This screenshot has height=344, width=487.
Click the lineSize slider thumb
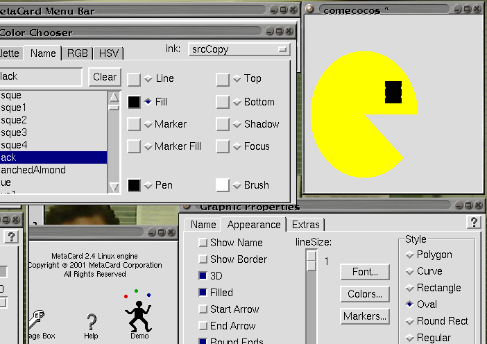click(311, 261)
